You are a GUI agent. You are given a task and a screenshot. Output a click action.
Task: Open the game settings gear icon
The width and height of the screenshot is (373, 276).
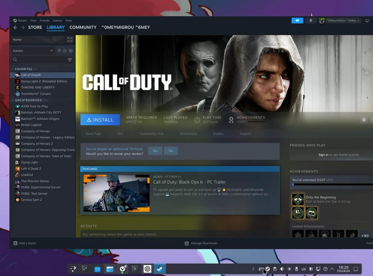[x=364, y=120]
